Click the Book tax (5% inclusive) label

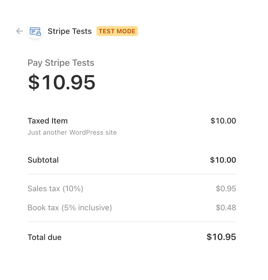pos(70,208)
